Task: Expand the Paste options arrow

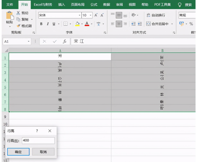Action: coord(10,27)
